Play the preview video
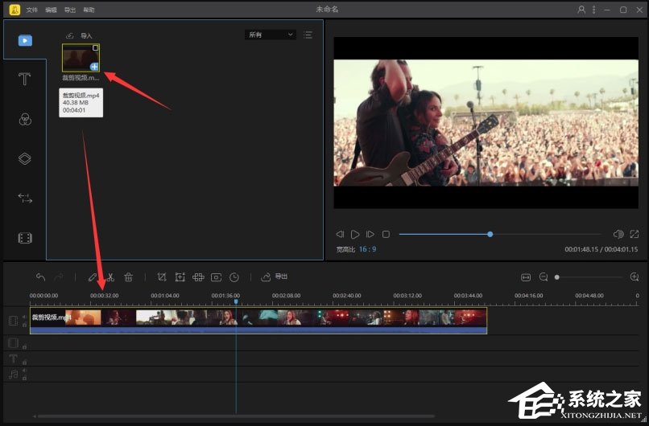 (x=355, y=234)
